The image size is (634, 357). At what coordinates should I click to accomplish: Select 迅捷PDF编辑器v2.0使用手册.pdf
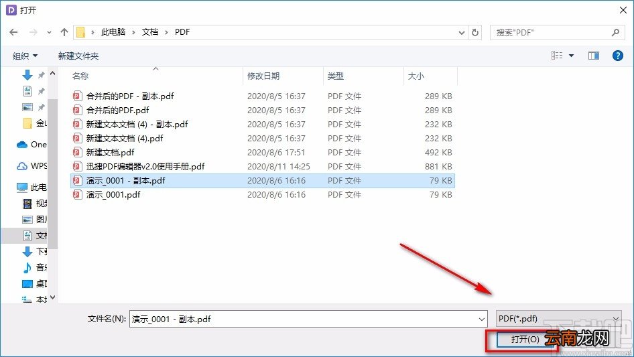coord(263,166)
